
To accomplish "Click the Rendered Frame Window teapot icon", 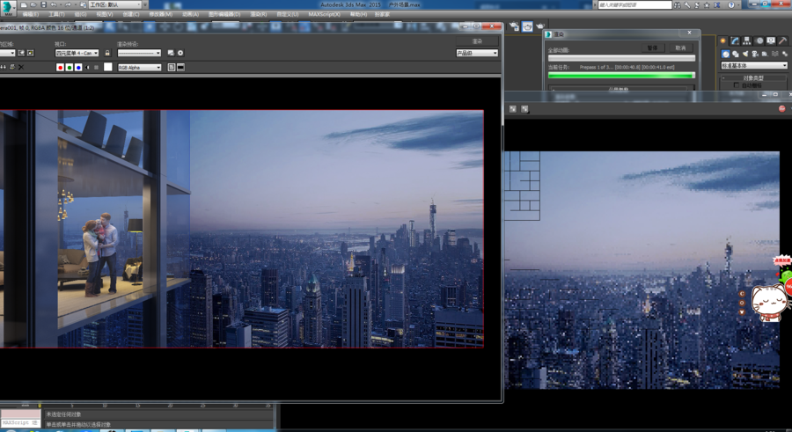I will tap(527, 26).
